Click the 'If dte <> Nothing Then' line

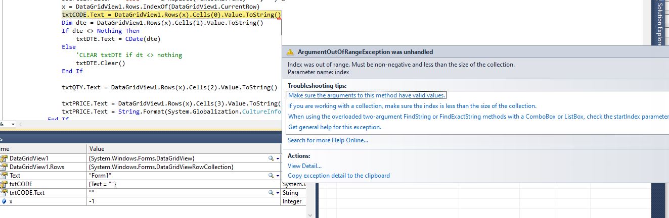(101, 31)
